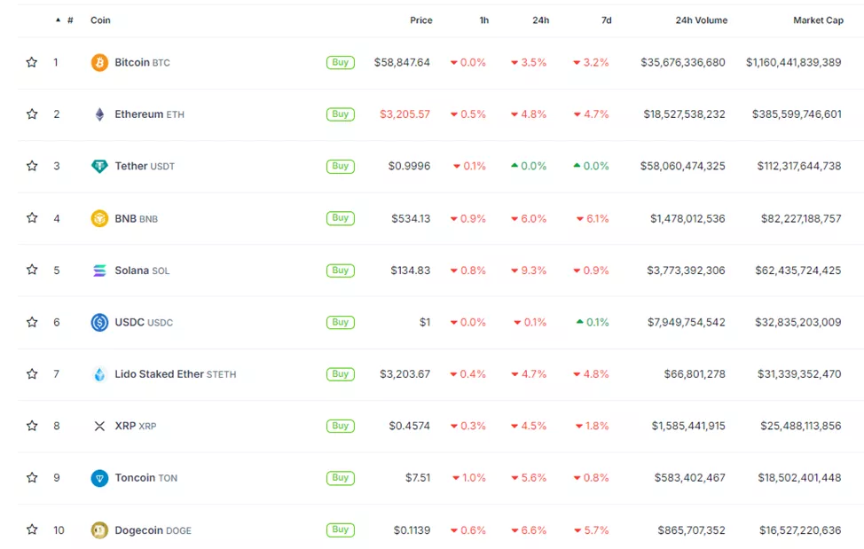Image resolution: width=864 pixels, height=549 pixels.
Task: Toggle the Dogecoin favorite star
Action: click(32, 529)
